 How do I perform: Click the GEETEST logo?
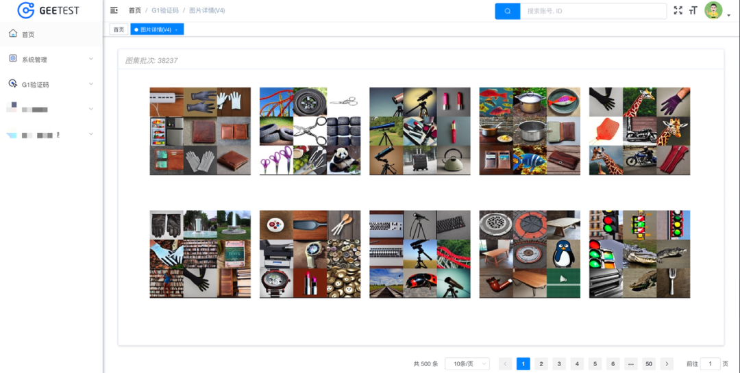pyautogui.click(x=48, y=10)
